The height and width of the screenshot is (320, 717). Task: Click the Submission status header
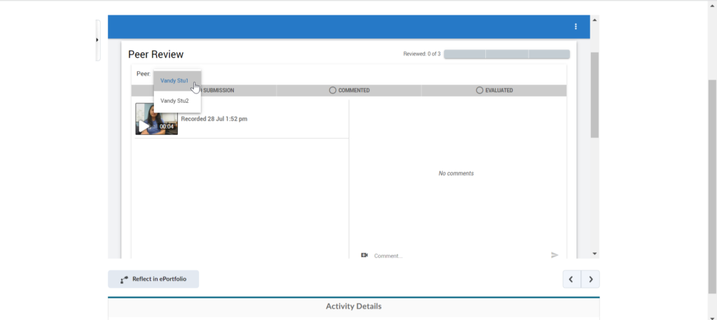(x=217, y=90)
